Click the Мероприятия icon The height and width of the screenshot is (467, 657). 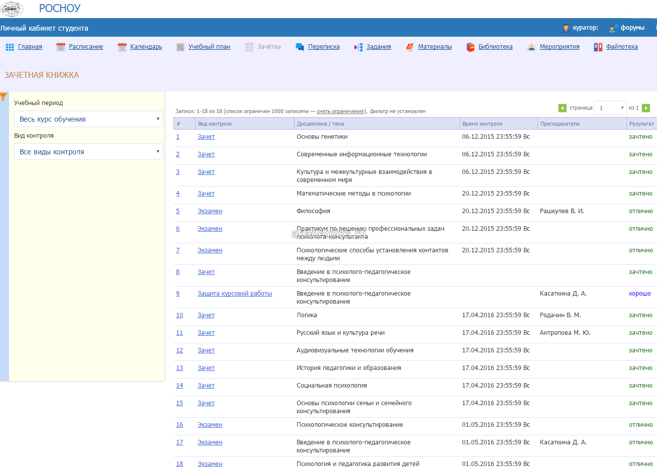[531, 47]
